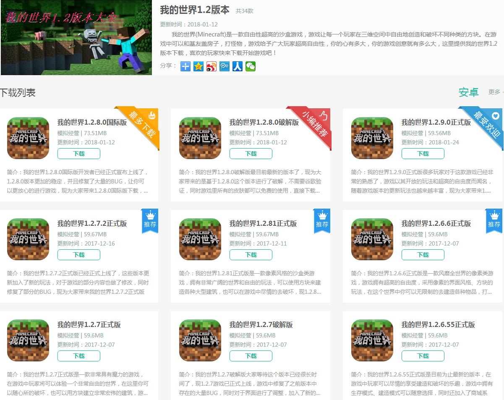Open the 更多 link beside 安卓
This screenshot has width=504, height=400.
point(494,92)
